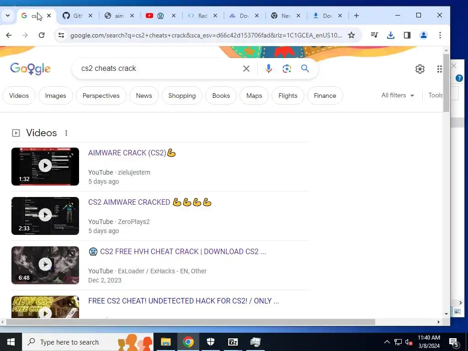This screenshot has height=351, width=468.
Task: Filter results by Books
Action: [221, 96]
